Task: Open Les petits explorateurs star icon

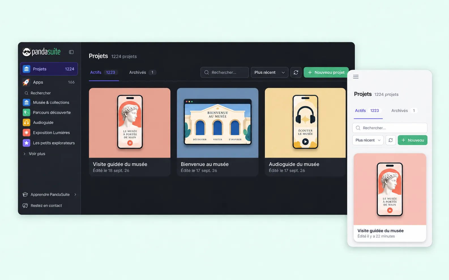Action: (x=26, y=143)
